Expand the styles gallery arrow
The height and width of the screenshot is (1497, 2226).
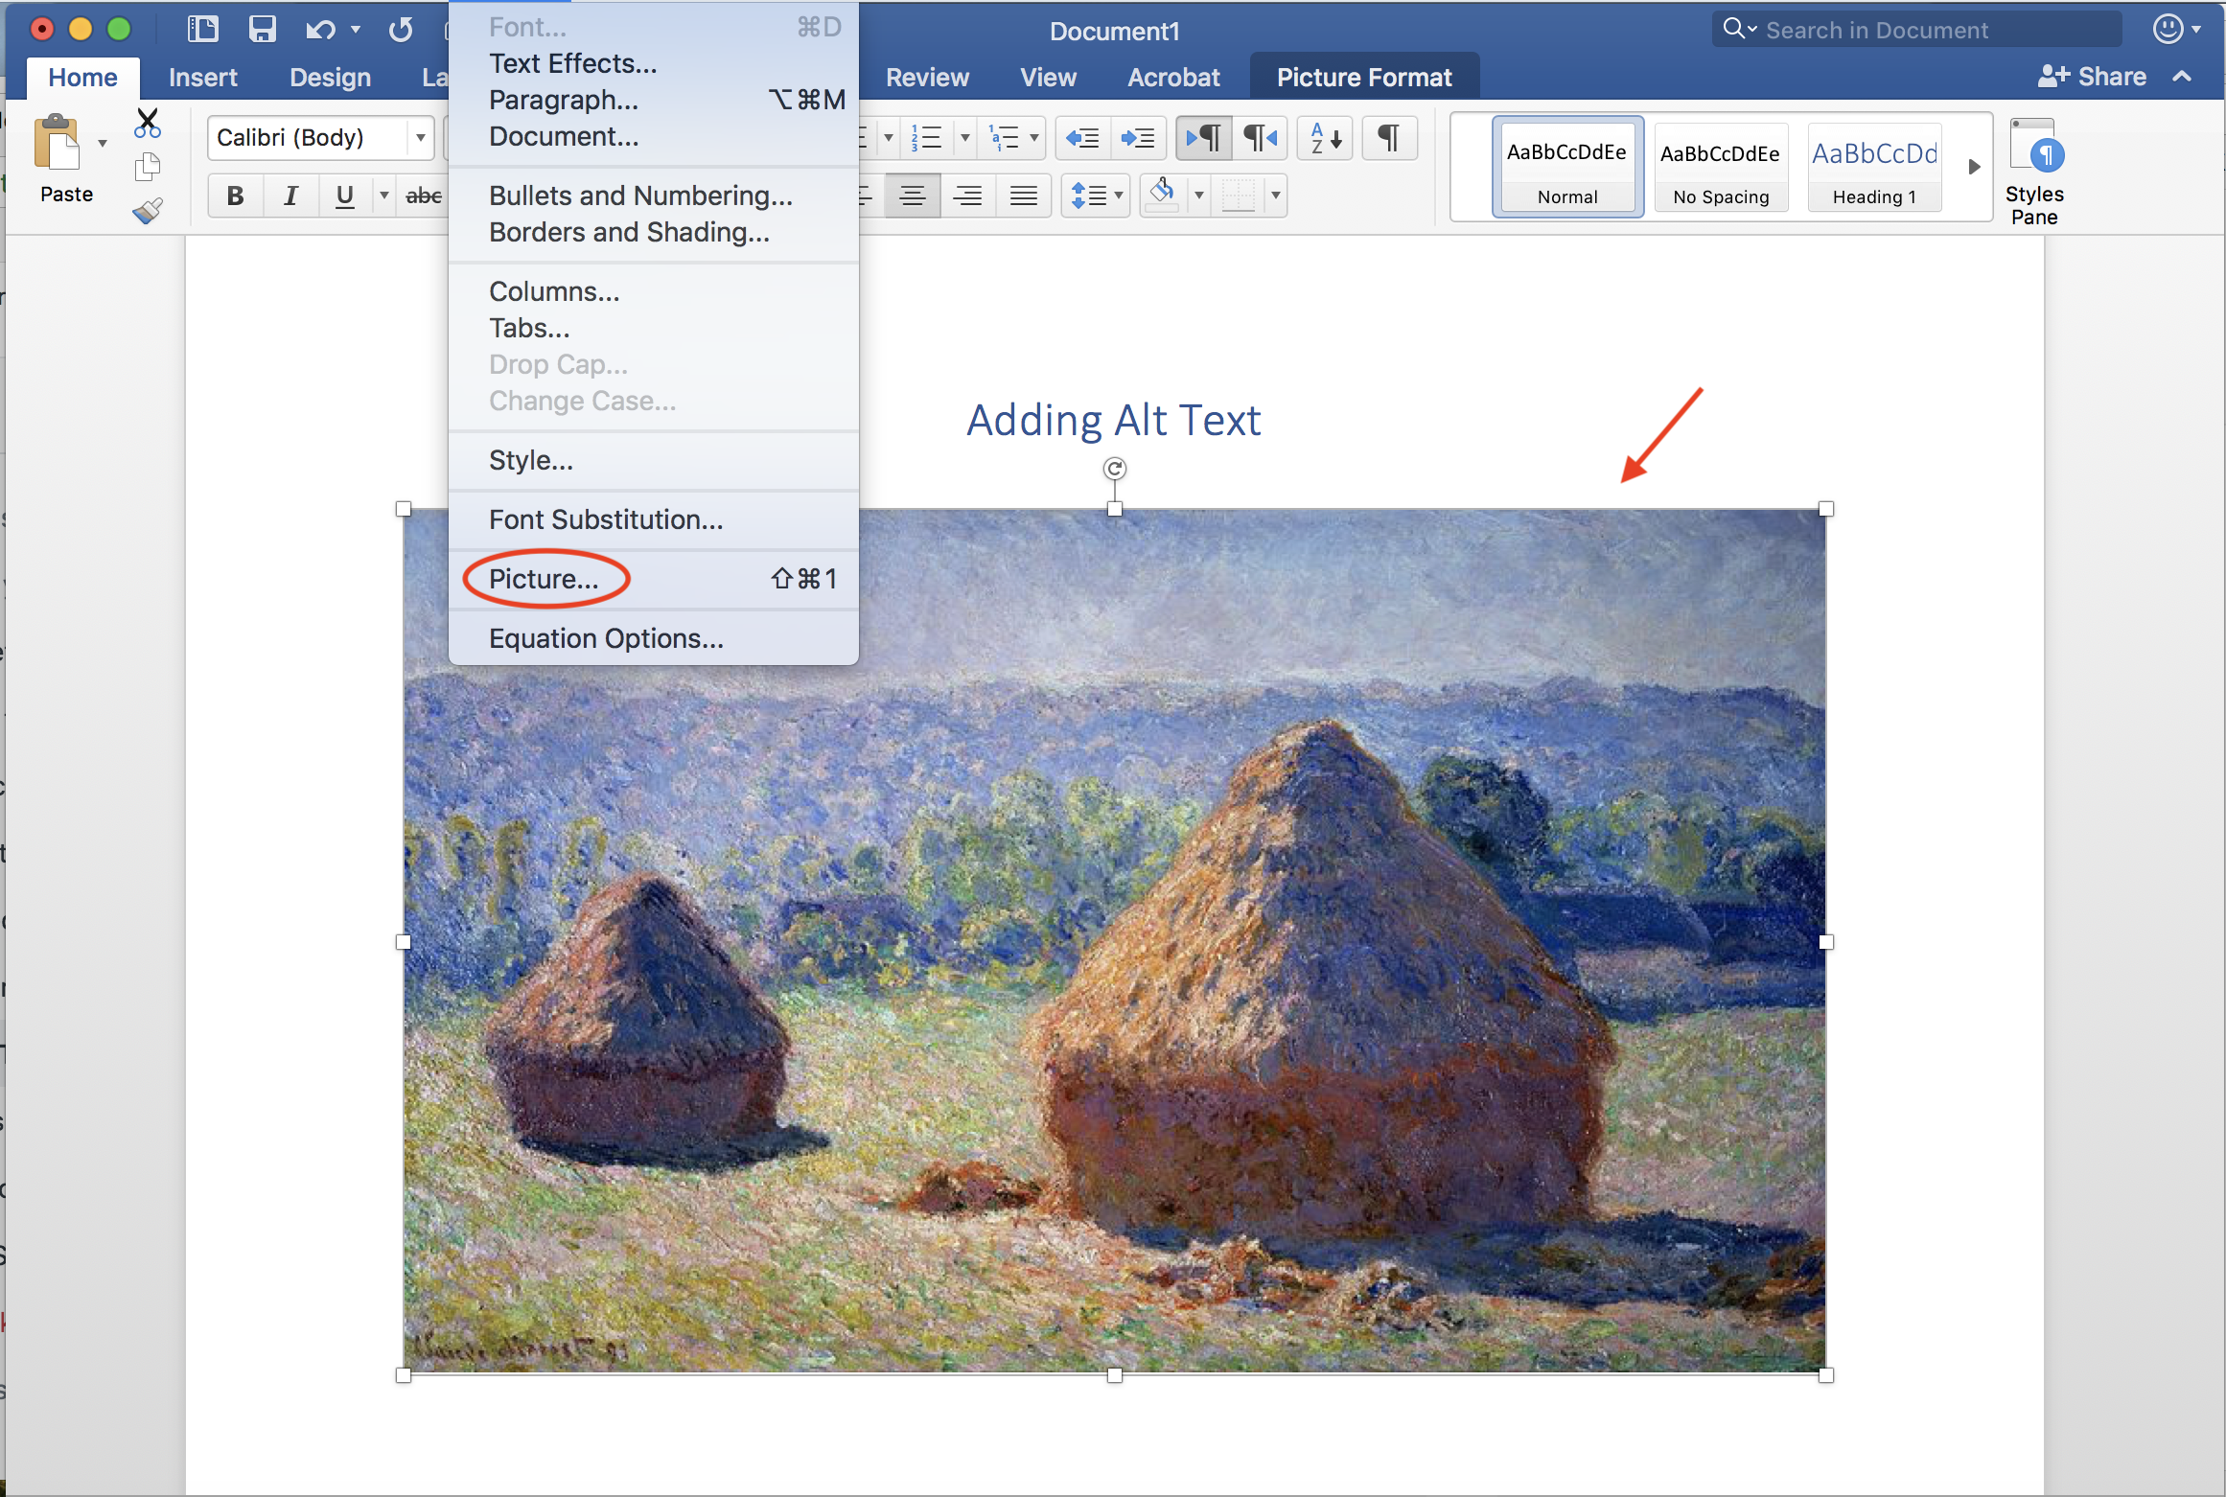coord(1974,167)
